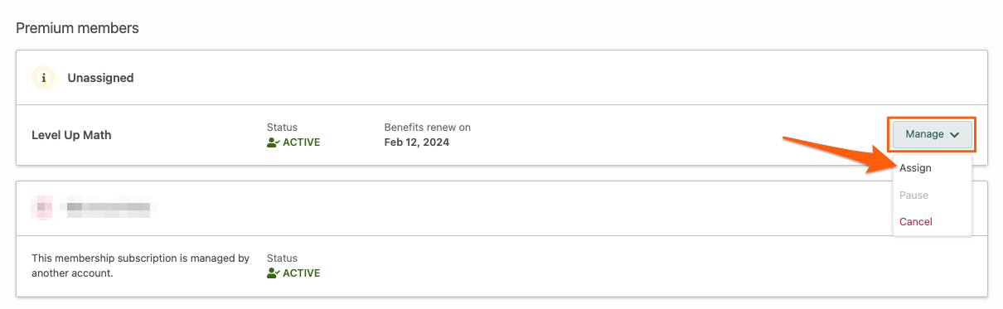Click the Benefits renew on label

pos(428,128)
